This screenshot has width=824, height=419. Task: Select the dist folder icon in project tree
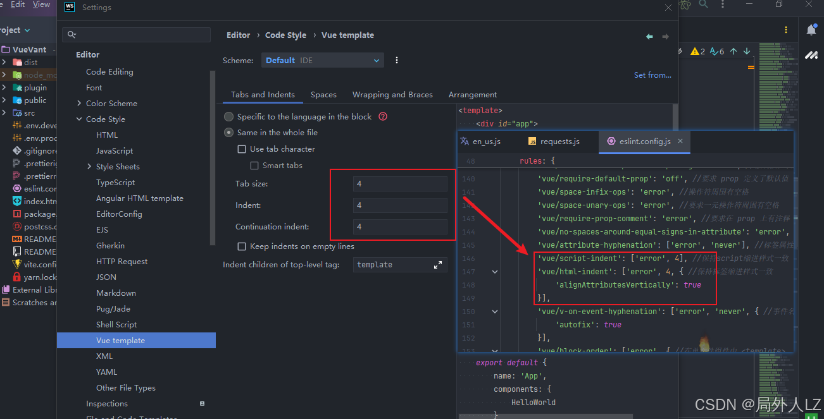click(17, 63)
